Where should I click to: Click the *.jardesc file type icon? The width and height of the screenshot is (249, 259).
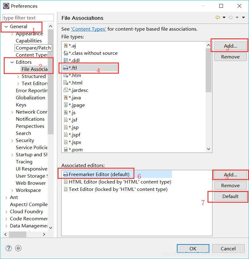coord(66,90)
